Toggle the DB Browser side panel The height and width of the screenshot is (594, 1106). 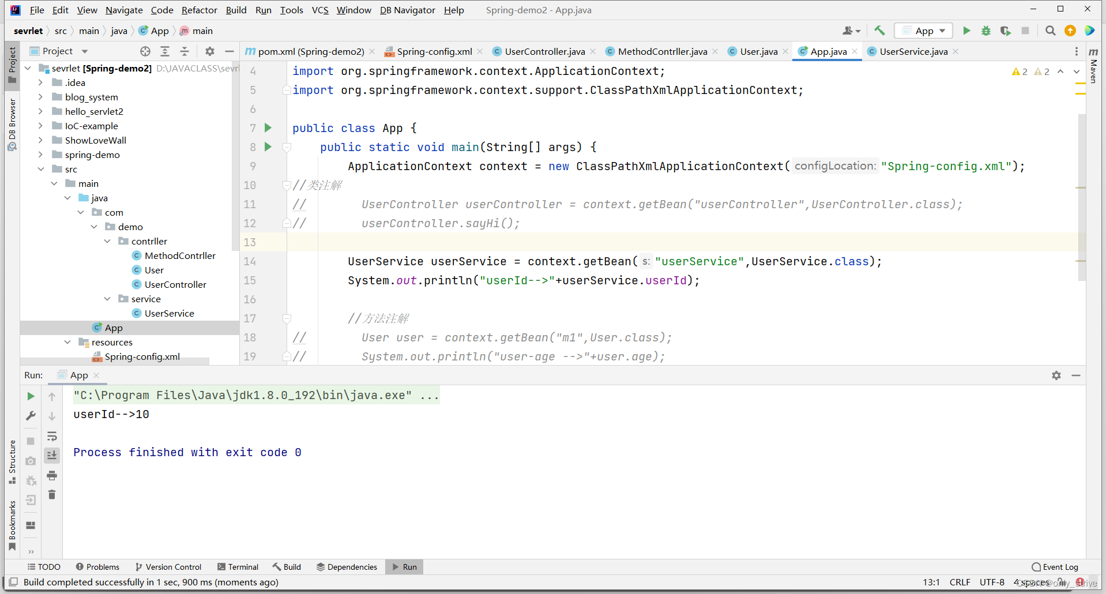12,125
